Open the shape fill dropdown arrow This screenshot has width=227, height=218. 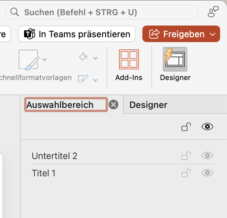tap(95, 58)
